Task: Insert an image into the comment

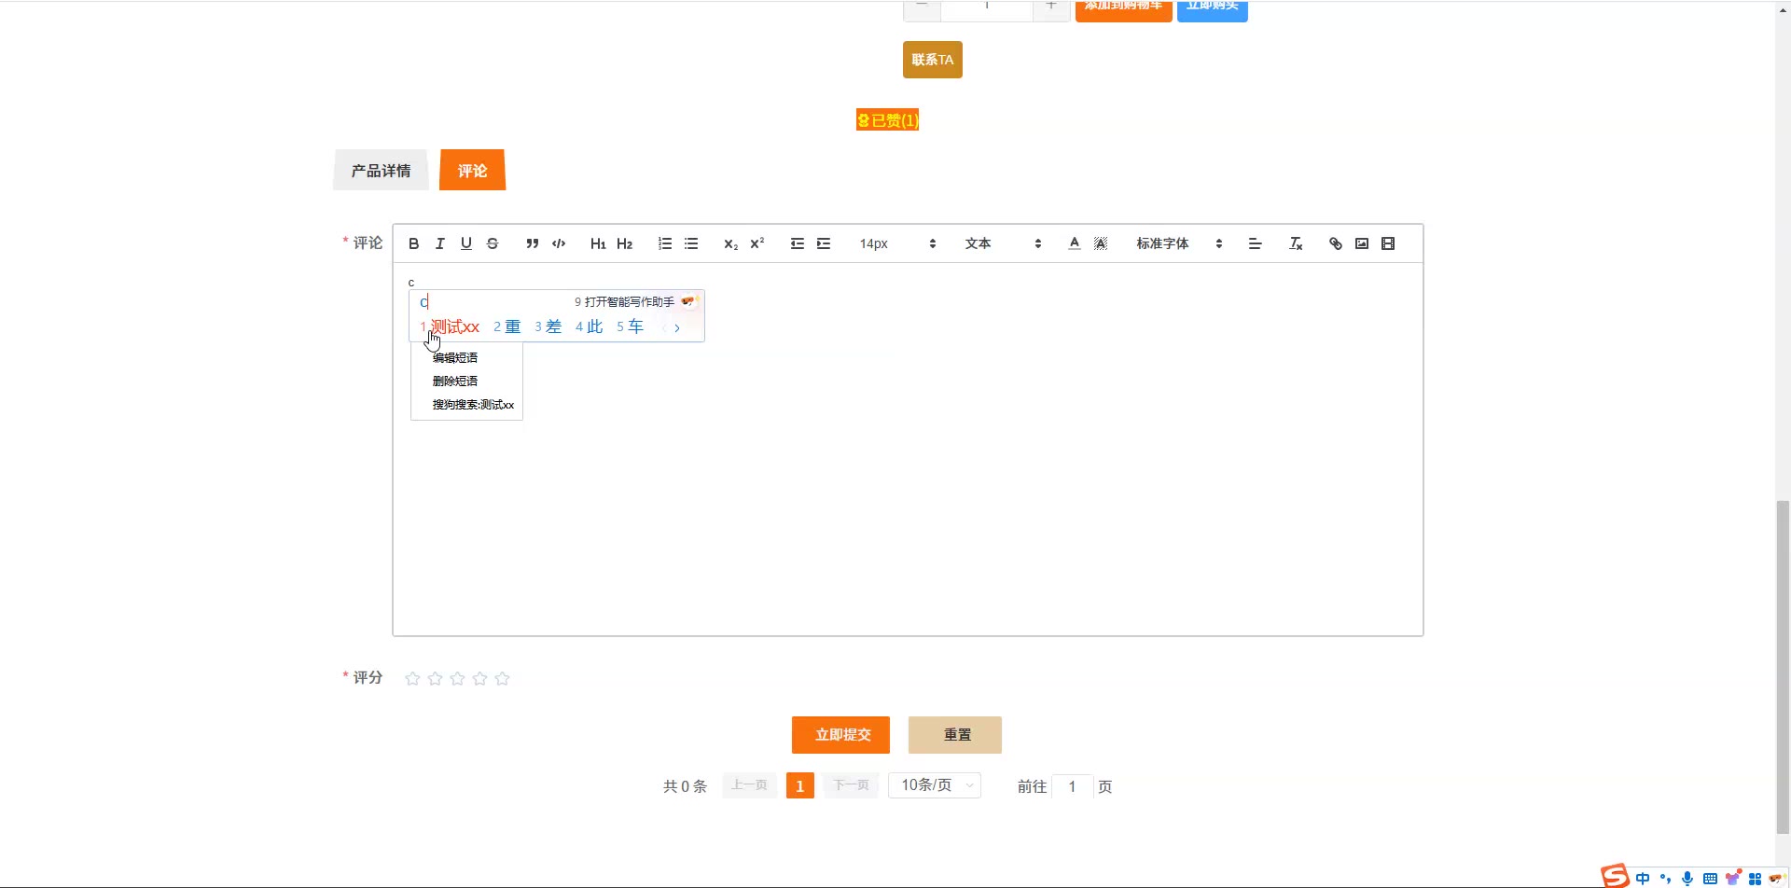Action: tap(1362, 243)
